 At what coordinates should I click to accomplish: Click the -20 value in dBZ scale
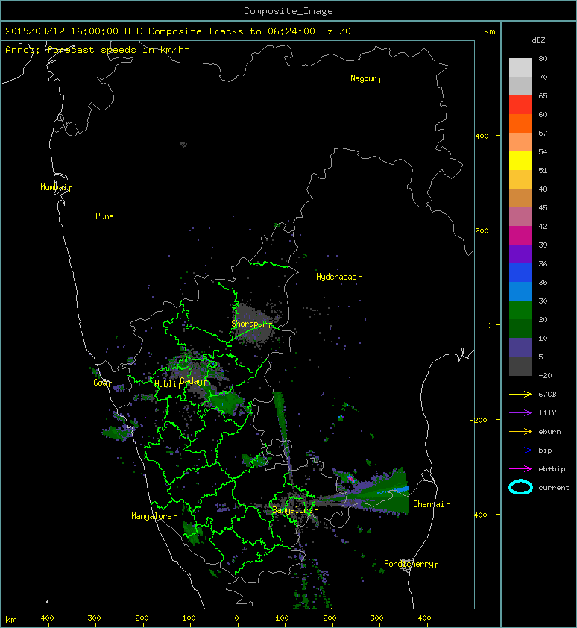[x=545, y=376]
